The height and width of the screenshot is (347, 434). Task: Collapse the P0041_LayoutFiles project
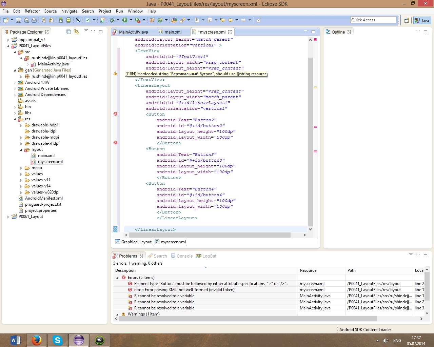(x=8, y=46)
